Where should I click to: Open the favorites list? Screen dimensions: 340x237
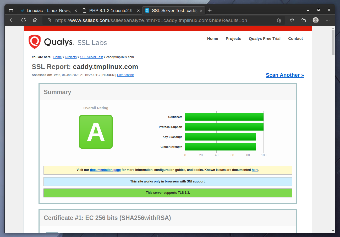click(292, 20)
